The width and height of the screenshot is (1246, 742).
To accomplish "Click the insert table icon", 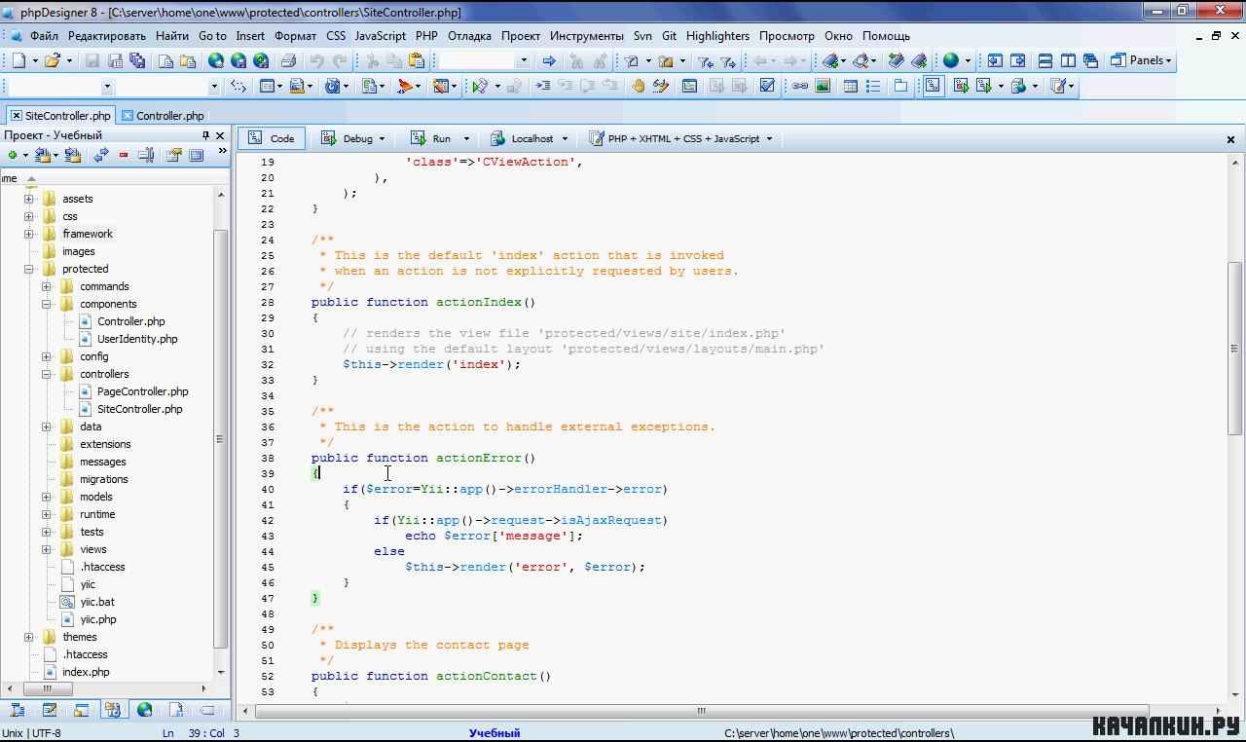I will [850, 86].
